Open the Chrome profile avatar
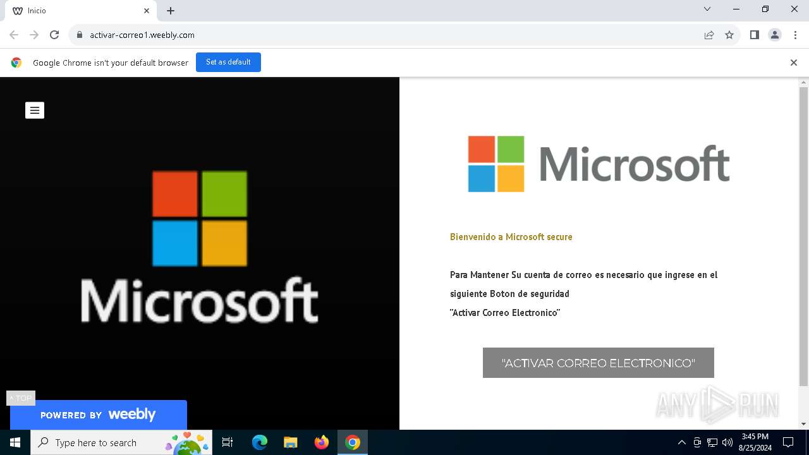This screenshot has height=455, width=809. tap(775, 35)
